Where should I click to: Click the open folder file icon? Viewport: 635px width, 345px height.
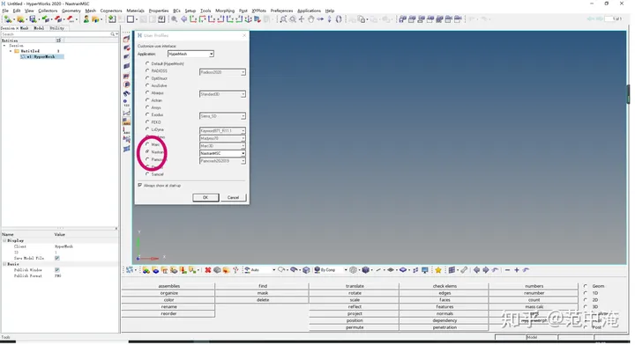point(20,19)
